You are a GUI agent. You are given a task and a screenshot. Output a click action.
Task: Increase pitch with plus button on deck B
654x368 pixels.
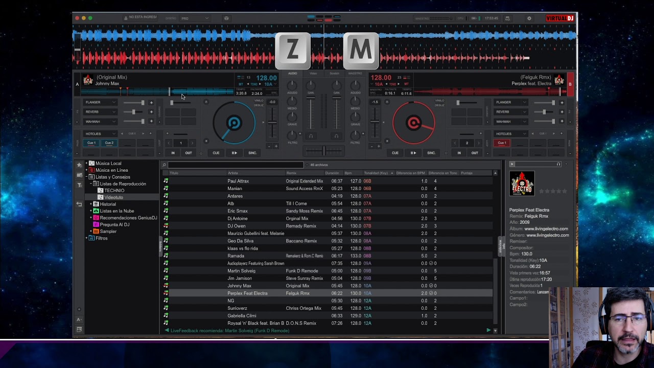378,146
